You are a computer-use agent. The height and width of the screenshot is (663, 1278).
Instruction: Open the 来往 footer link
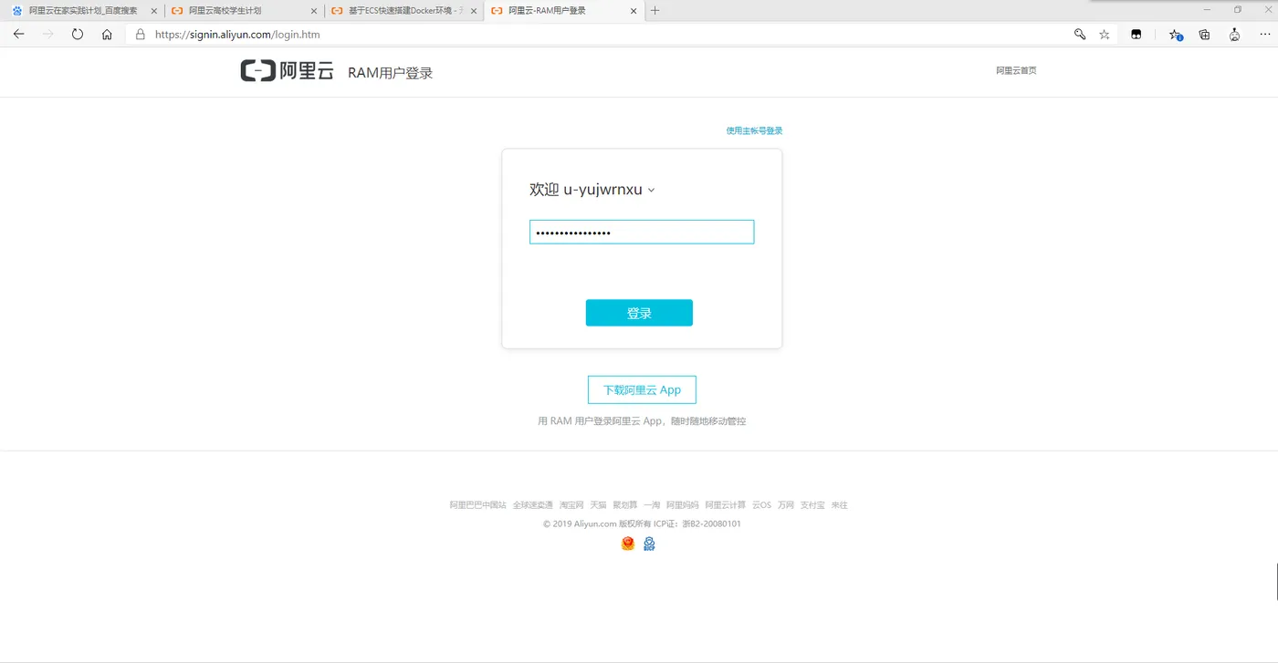click(839, 505)
